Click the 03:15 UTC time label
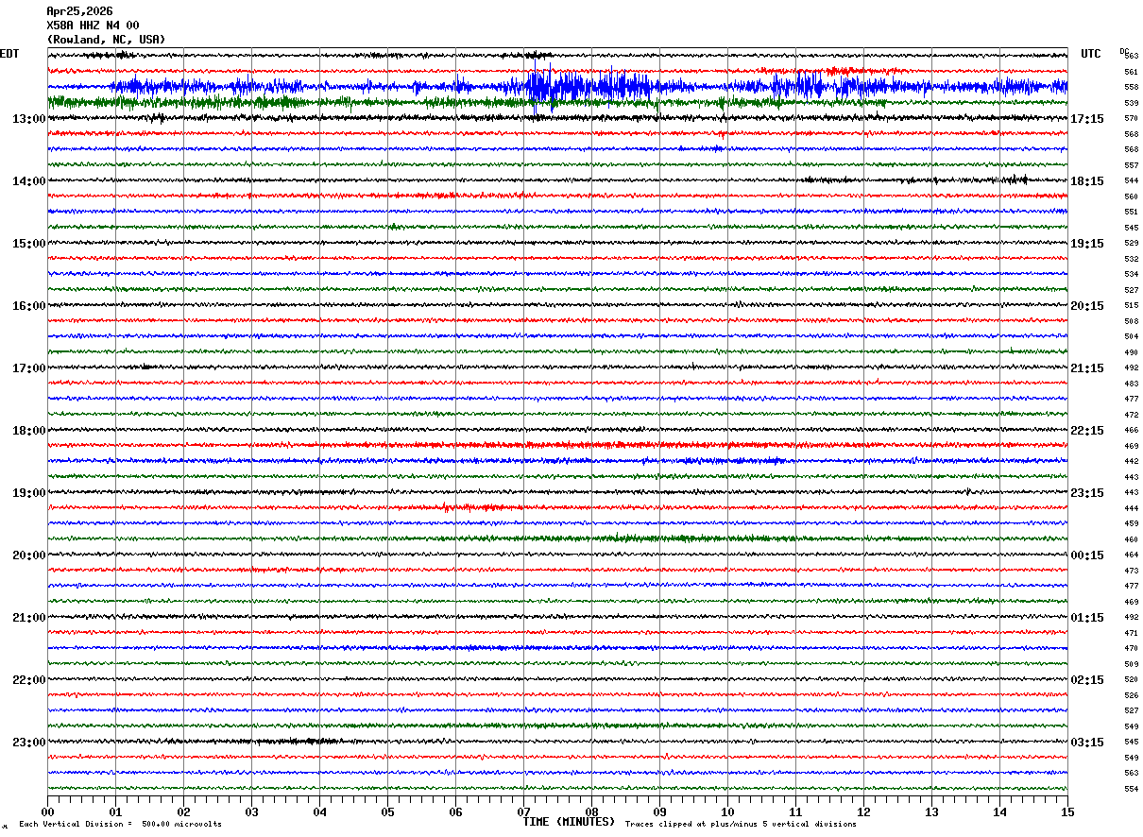Screen dimensions: 1143x837 point(1086,743)
